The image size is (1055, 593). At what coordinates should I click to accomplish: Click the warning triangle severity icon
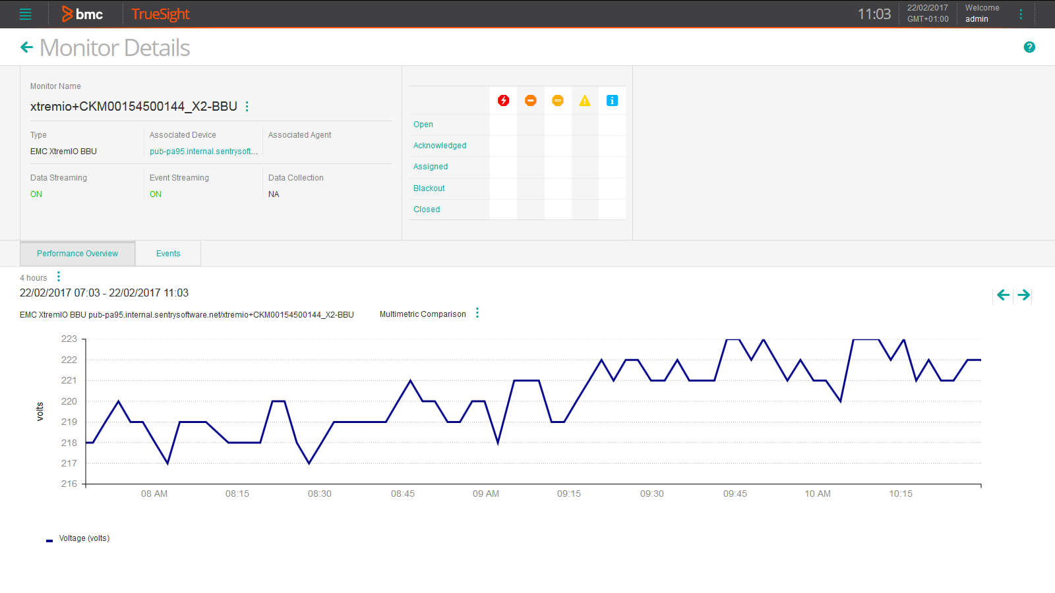click(x=585, y=100)
